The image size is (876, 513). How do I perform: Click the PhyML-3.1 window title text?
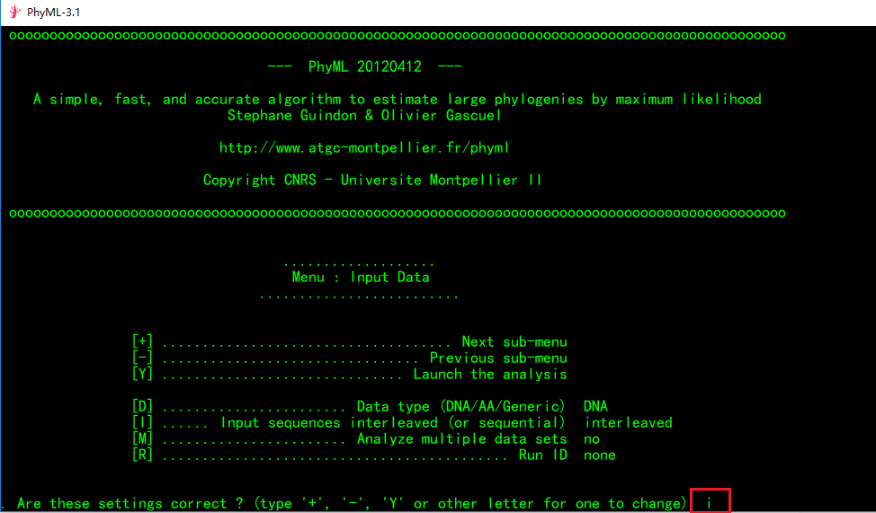[54, 13]
